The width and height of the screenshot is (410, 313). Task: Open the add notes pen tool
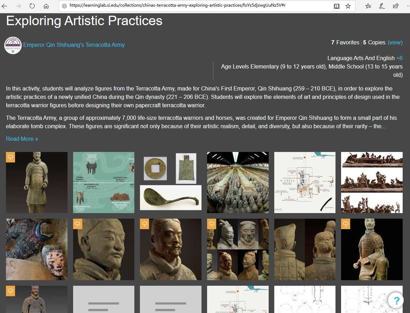pos(382,6)
